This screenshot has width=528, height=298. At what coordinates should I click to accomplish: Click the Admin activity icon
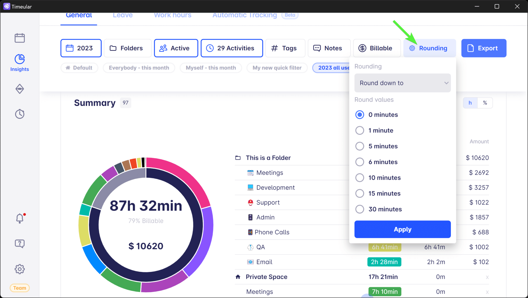(250, 217)
